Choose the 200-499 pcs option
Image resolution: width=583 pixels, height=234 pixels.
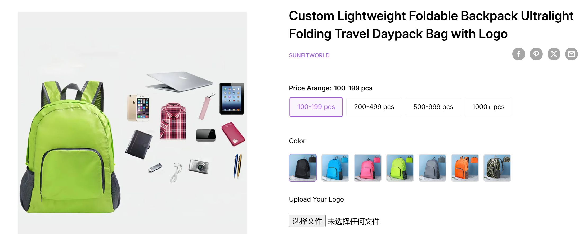[374, 107]
